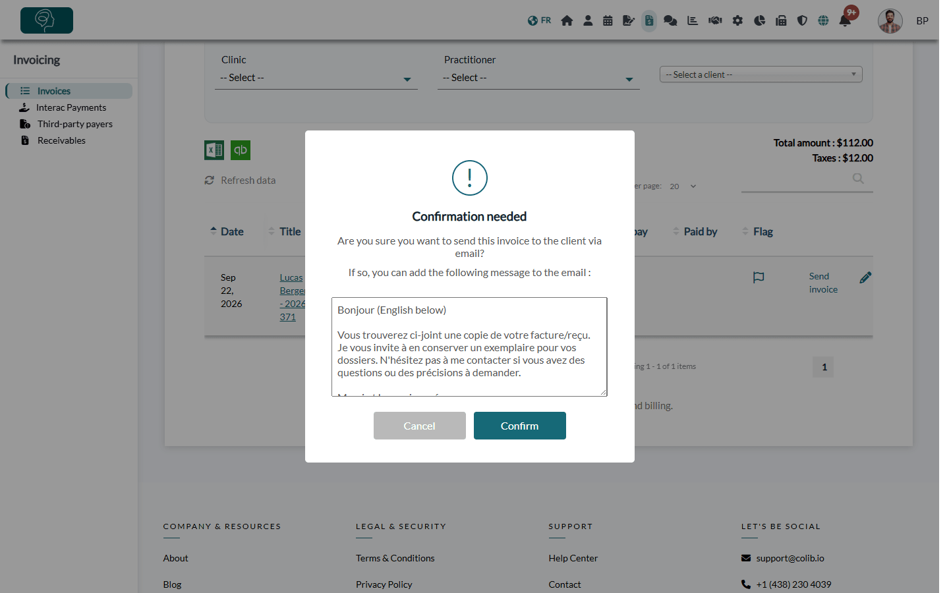The image size is (949, 593).
Task: Change items per page dropdown showing 20
Action: (x=683, y=186)
